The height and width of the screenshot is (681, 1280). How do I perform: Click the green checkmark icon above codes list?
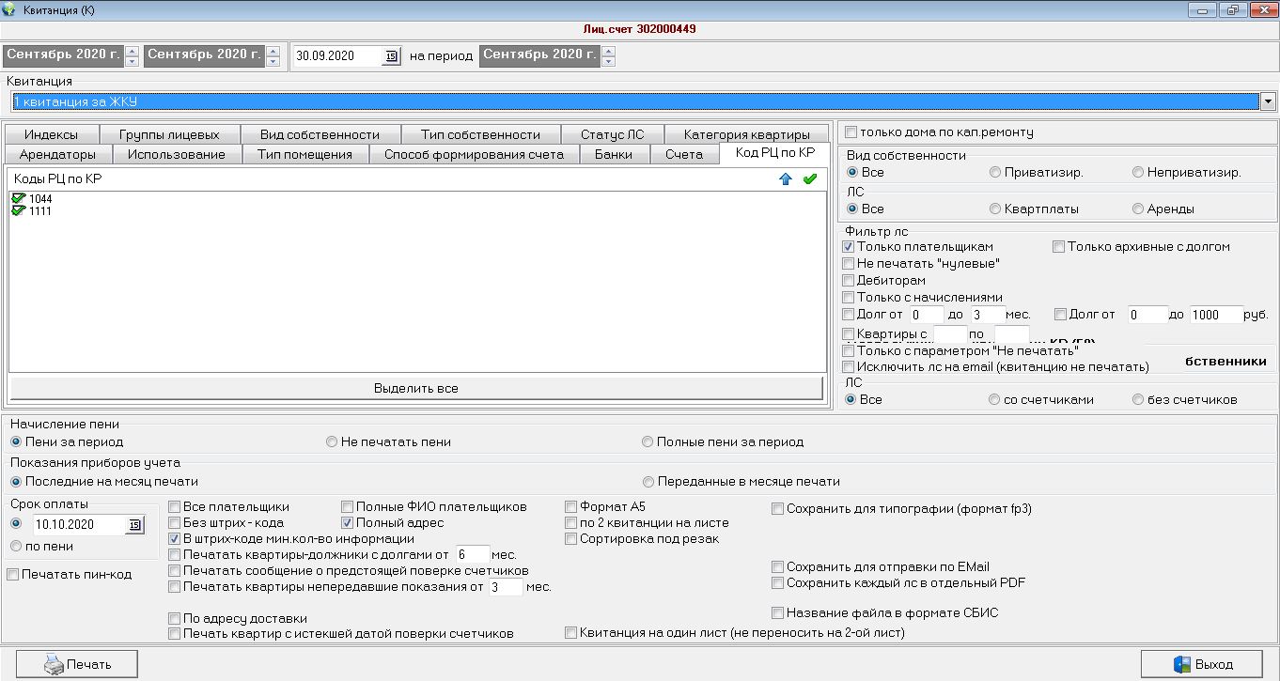810,179
